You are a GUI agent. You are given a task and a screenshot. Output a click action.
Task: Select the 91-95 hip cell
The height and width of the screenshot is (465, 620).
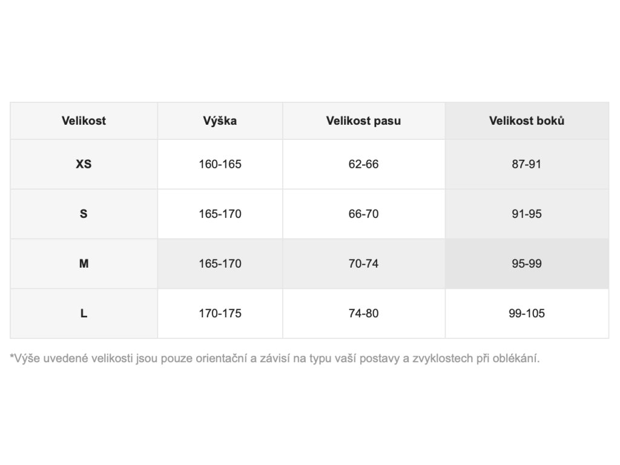527,214
